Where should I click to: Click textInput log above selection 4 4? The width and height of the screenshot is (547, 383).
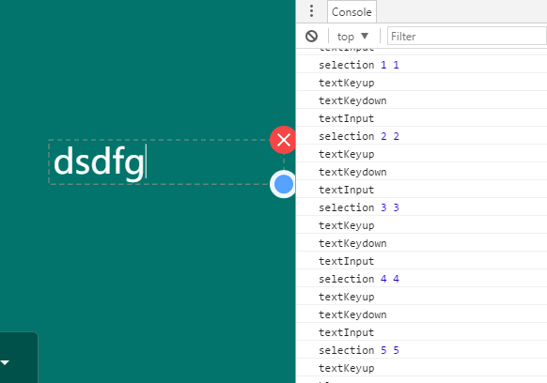421,261
